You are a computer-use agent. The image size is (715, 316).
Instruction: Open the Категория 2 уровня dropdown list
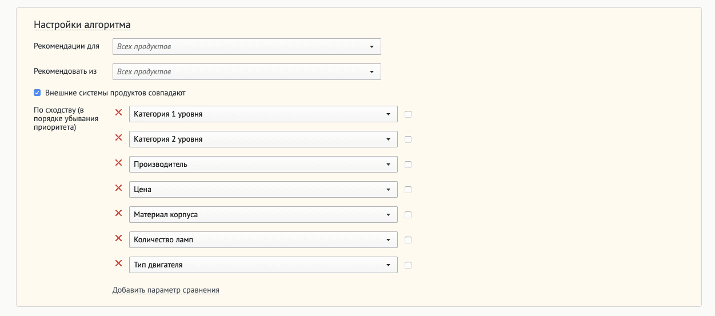[263, 139]
